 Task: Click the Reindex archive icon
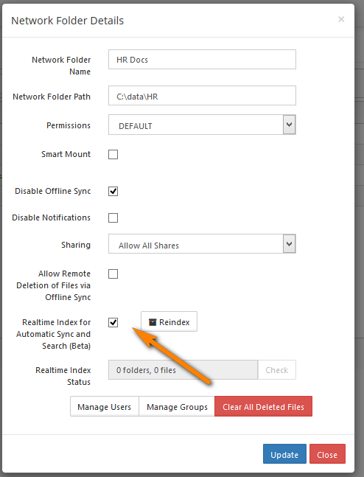click(x=153, y=322)
